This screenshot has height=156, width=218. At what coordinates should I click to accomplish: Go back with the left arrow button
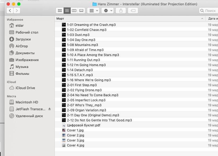coord(10,11)
